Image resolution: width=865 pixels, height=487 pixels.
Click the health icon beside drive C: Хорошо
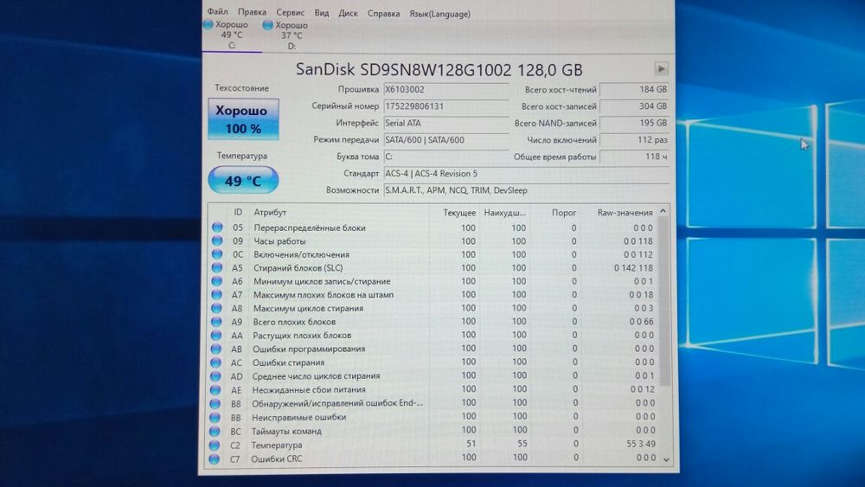208,24
